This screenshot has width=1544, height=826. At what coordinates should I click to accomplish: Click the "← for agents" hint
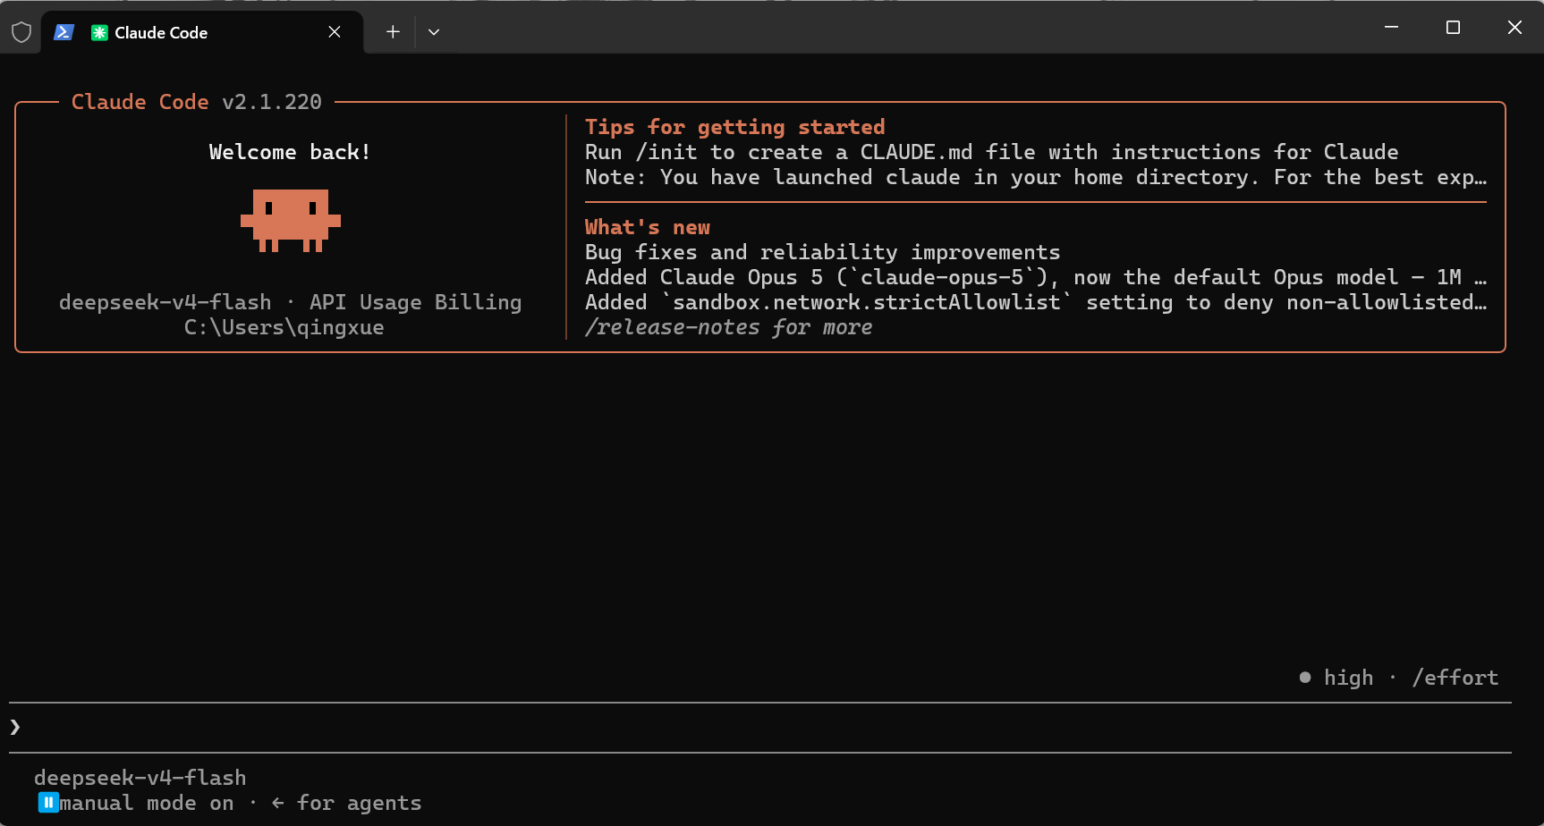(346, 803)
